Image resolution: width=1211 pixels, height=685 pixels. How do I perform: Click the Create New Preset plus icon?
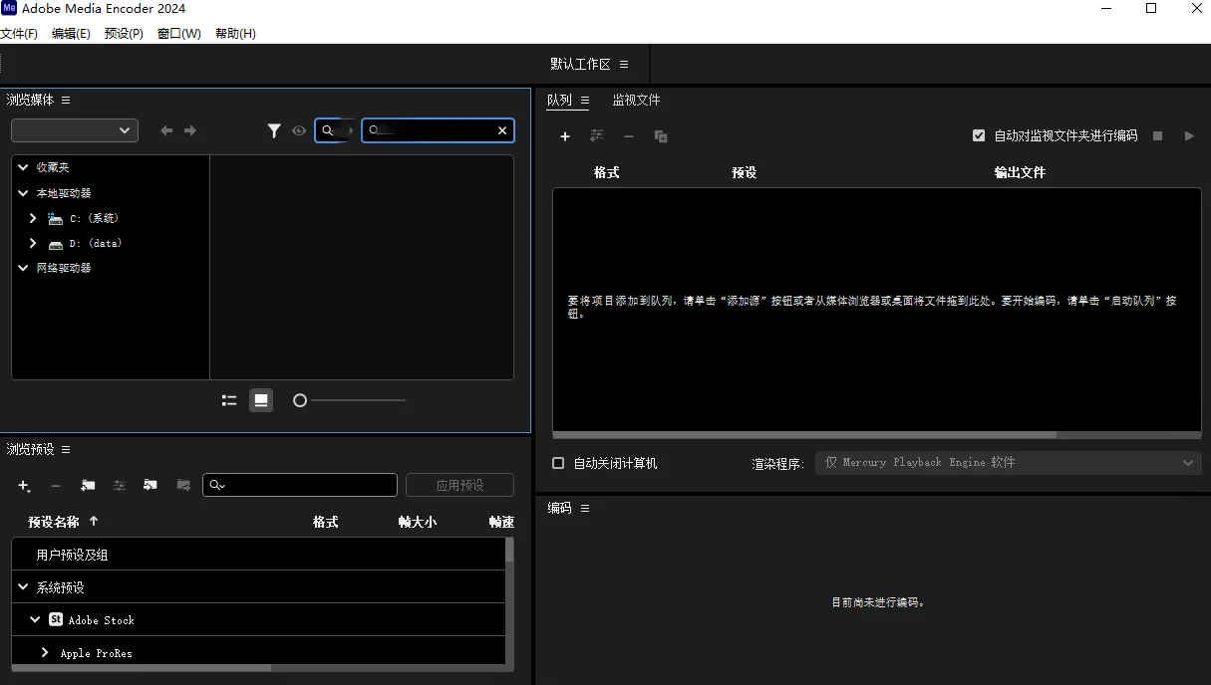click(x=24, y=486)
